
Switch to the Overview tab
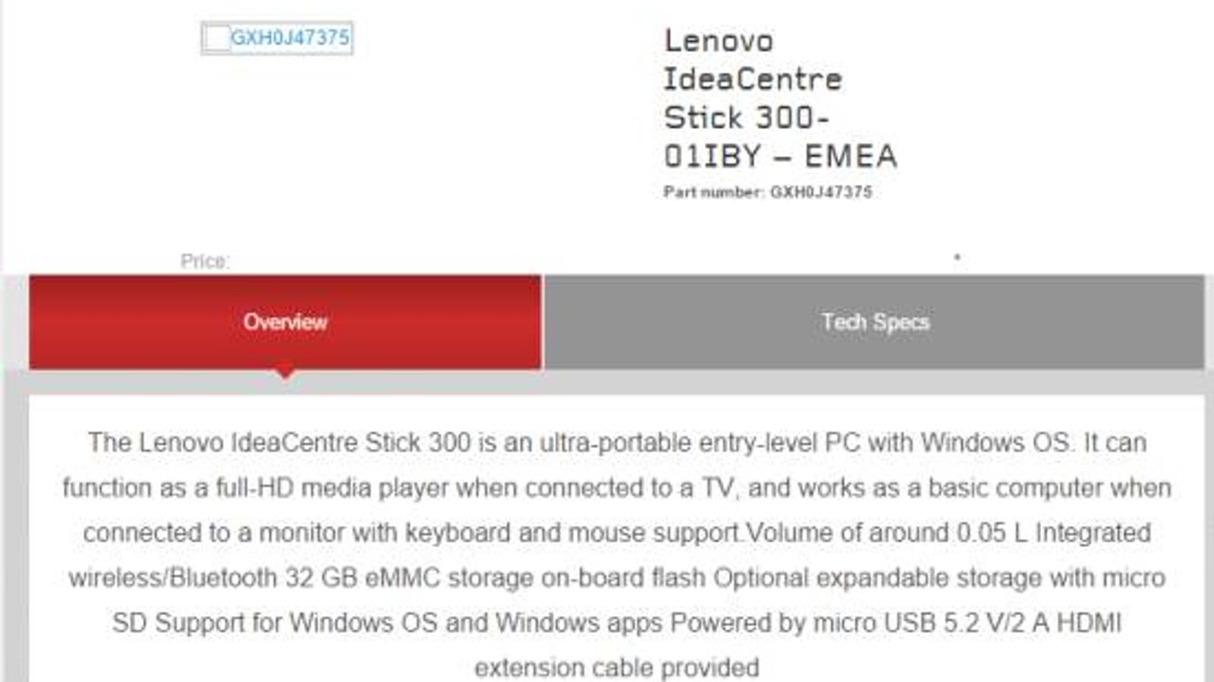tap(285, 322)
